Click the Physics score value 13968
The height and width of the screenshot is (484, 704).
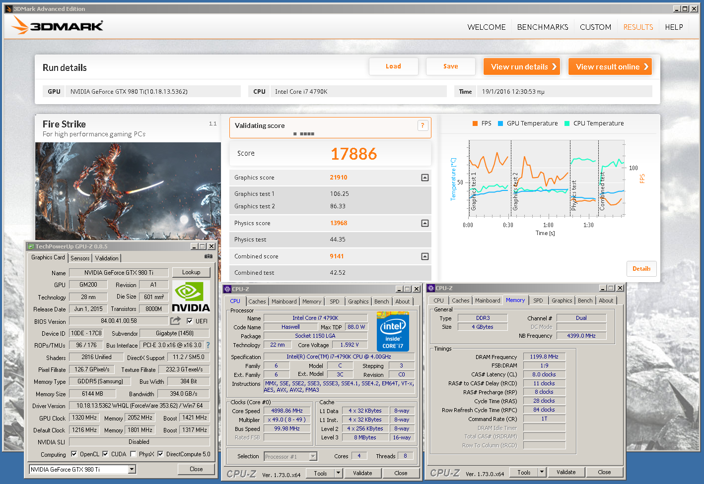coord(339,223)
